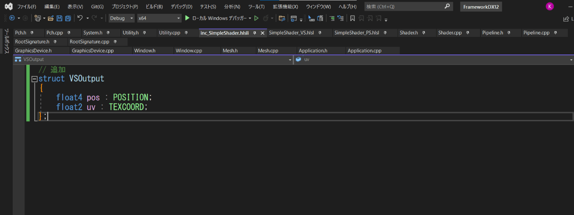Image resolution: width=574 pixels, height=215 pixels.
Task: Open the account avatar labeled K
Action: [x=549, y=6]
